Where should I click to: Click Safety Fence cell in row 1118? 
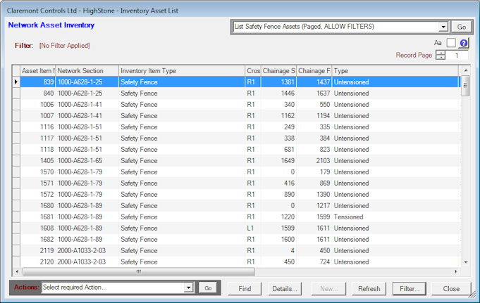182,149
